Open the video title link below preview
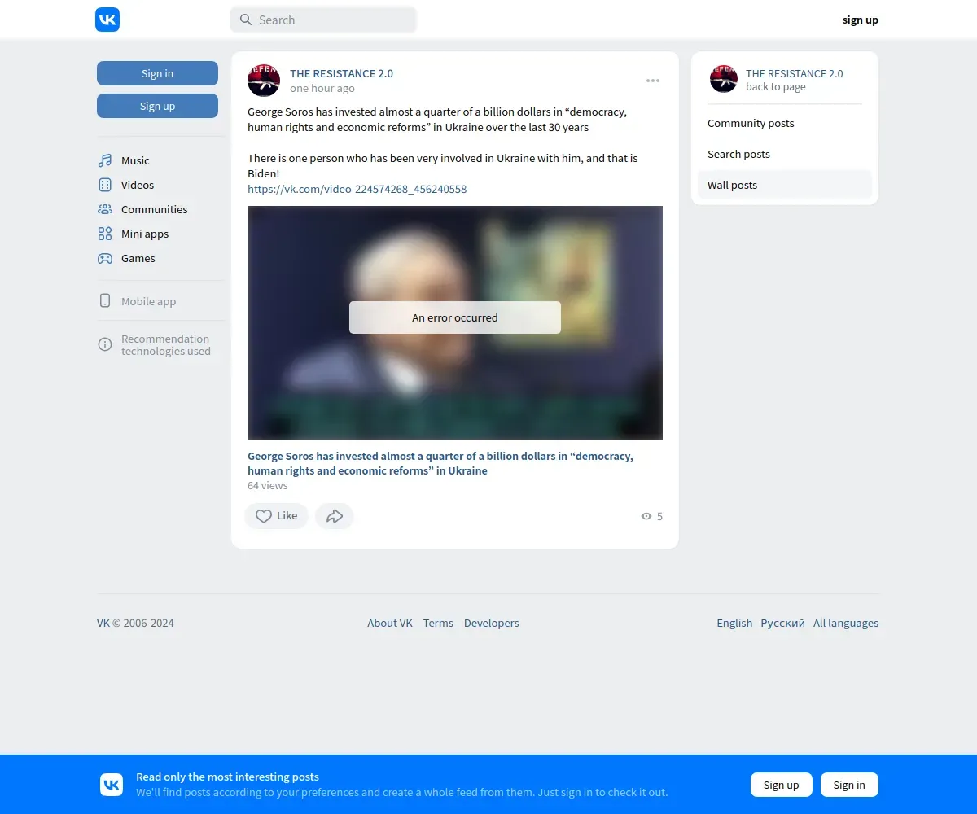This screenshot has width=977, height=814. pos(440,463)
